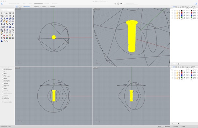Select the blue render sphere tool
The width and height of the screenshot is (198, 128).
pyautogui.click(x=2, y=41)
